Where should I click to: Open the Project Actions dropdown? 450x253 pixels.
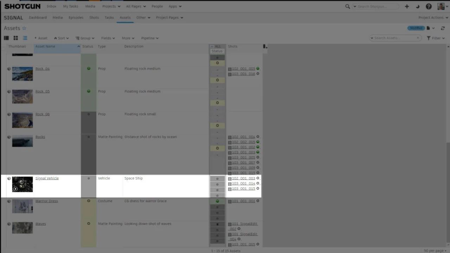click(x=433, y=18)
